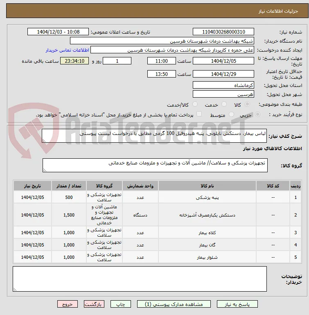Image resolution: width=309 pixels, height=315 pixels.
Task: Click item name کلاه بیمار
Action: [x=207, y=233]
